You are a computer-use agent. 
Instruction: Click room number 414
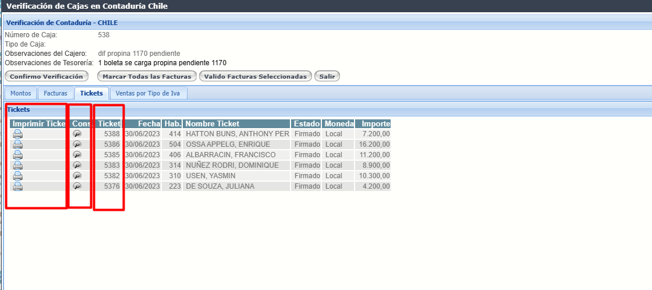[x=175, y=134]
